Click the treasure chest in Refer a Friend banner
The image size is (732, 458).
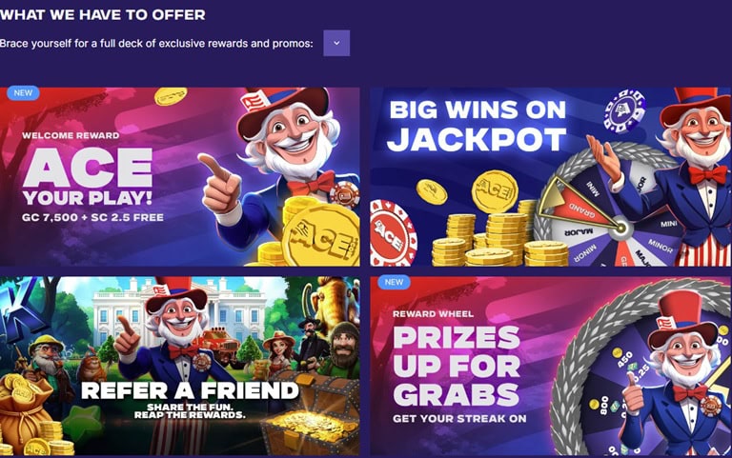[x=311, y=415]
